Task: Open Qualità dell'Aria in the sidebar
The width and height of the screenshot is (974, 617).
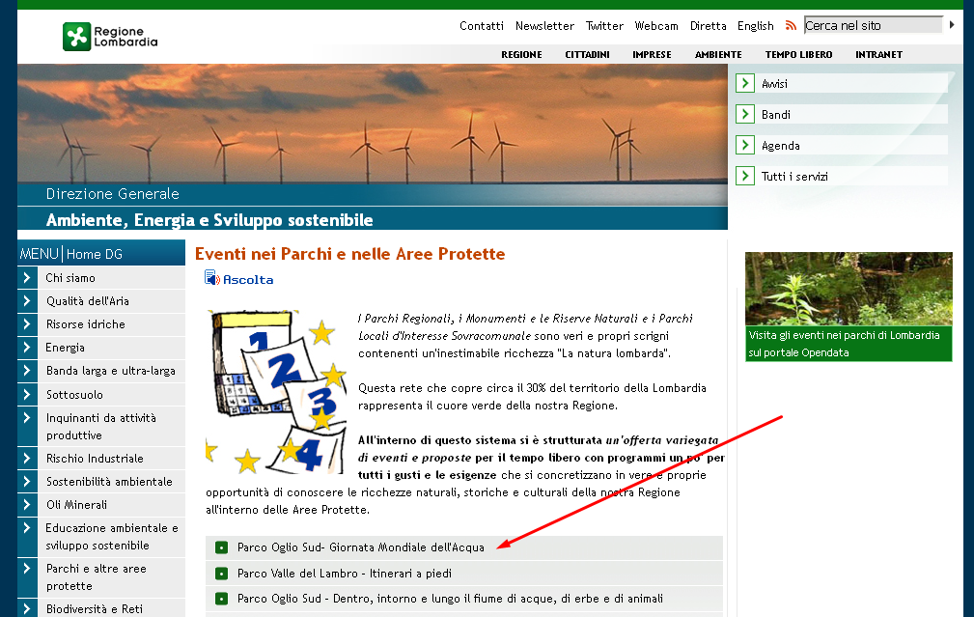Action: 88,301
